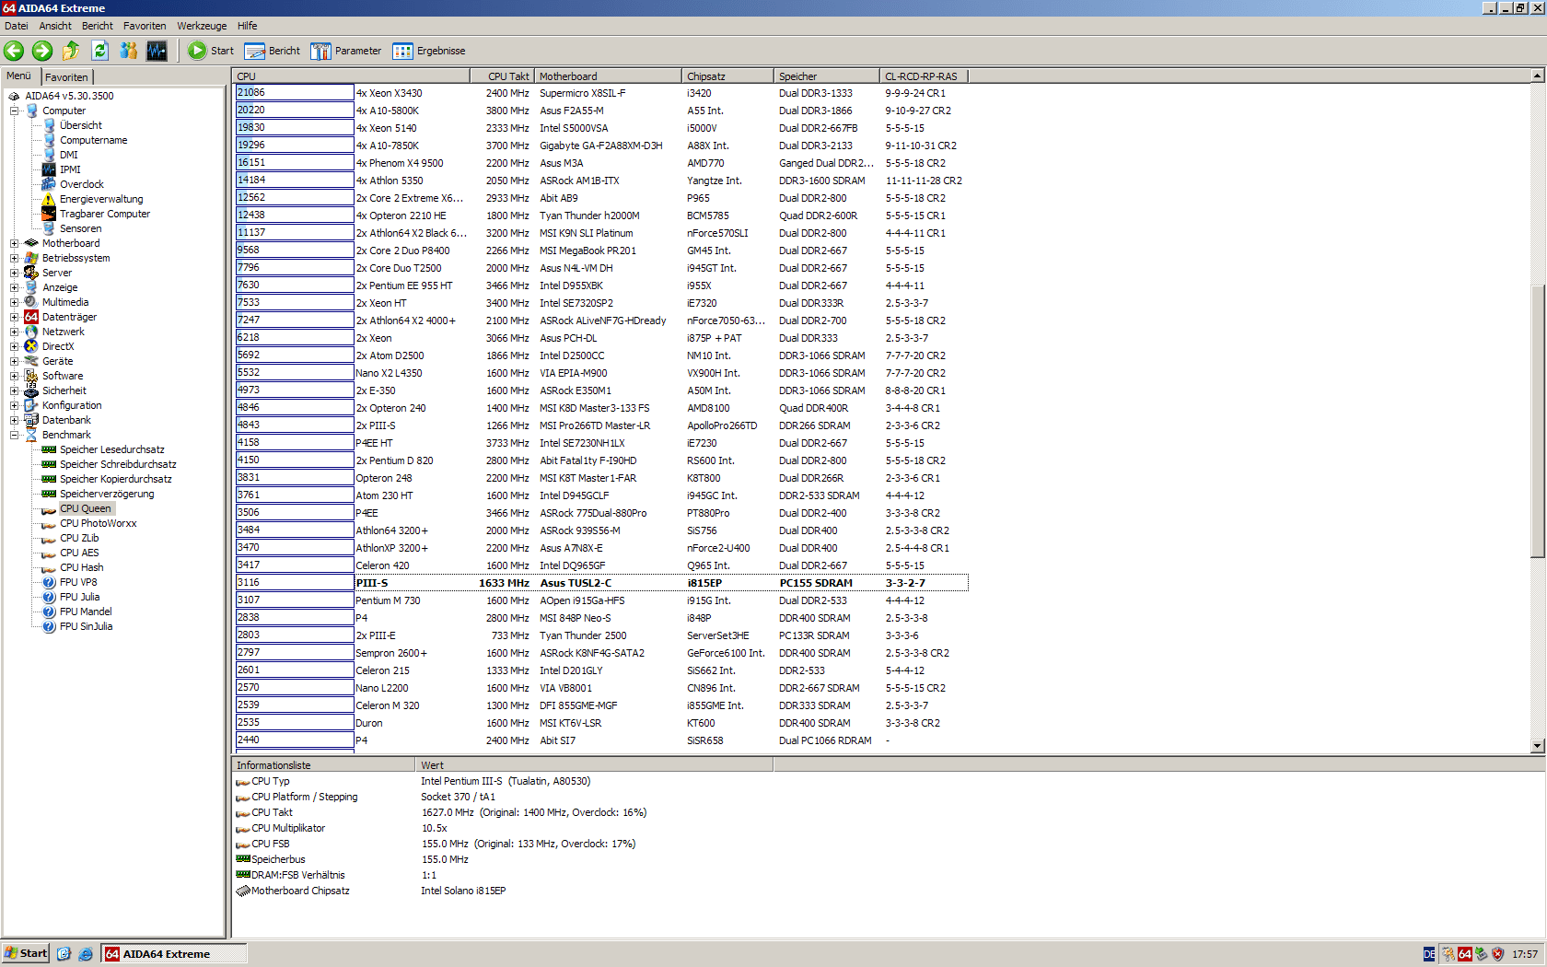Start the benchmark with the Start button
1547x967 pixels.
[211, 51]
